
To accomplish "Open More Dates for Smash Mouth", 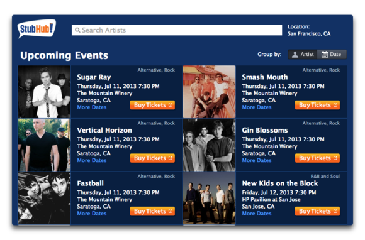I will [257, 107].
